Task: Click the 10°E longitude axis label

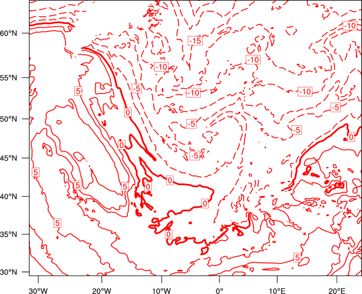Action: pos(277,291)
